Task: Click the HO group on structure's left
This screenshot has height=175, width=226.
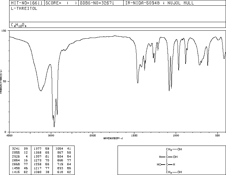Action: [159, 164]
